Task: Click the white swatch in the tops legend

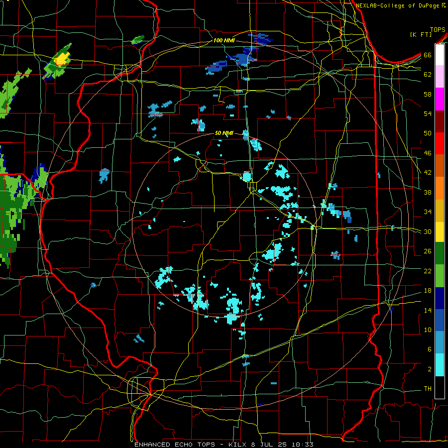Action: point(440,55)
